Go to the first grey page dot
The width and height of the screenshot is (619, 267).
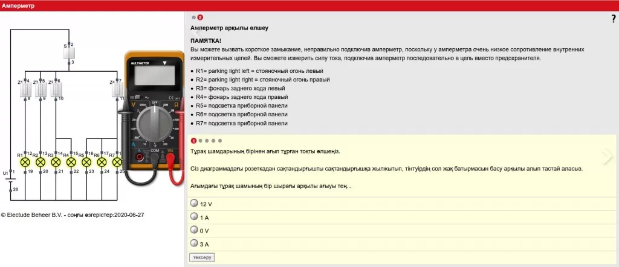[194, 17]
